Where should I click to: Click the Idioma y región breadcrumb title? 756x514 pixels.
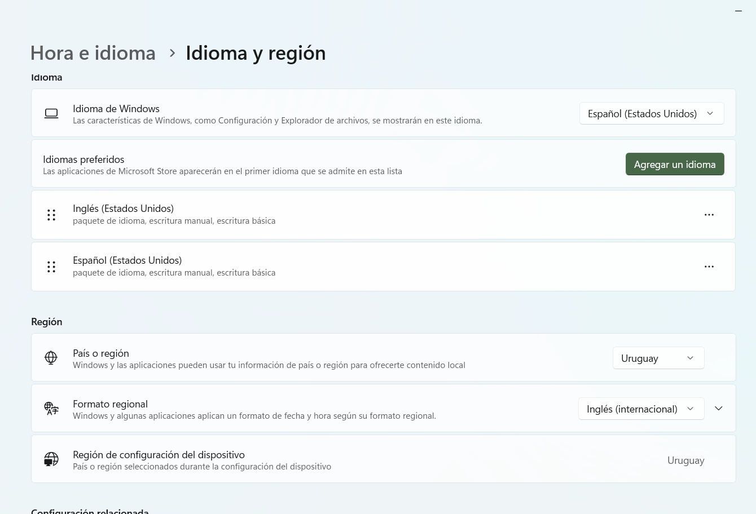pyautogui.click(x=256, y=52)
